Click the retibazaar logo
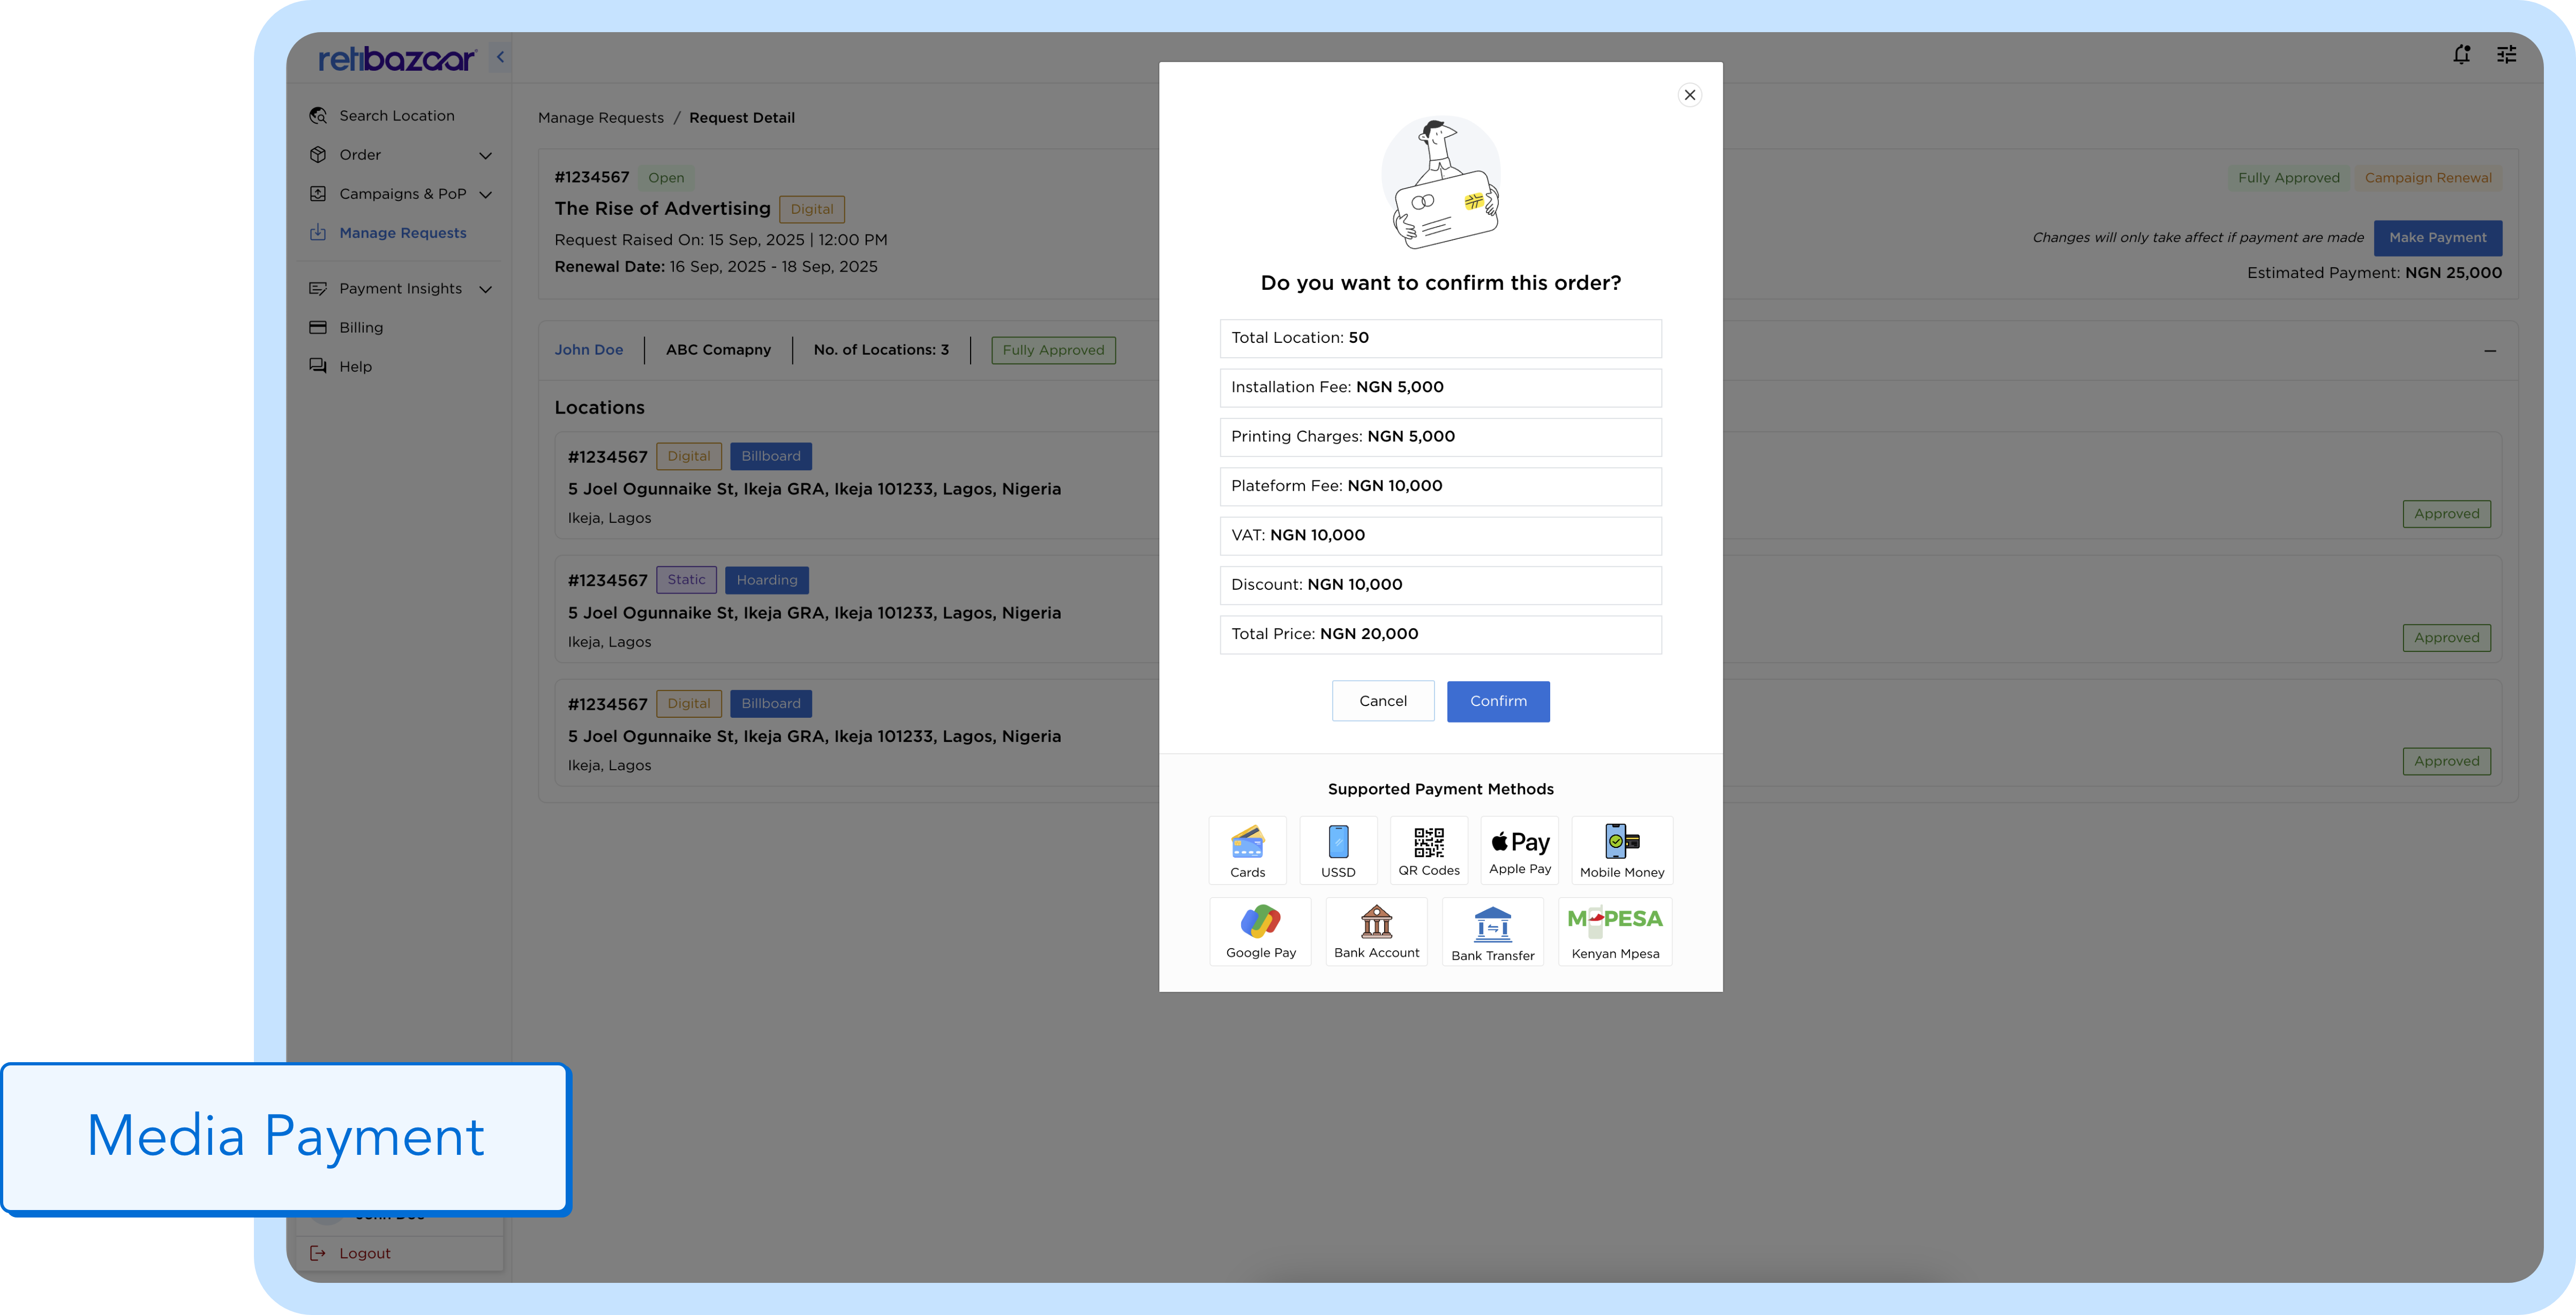 click(x=397, y=59)
